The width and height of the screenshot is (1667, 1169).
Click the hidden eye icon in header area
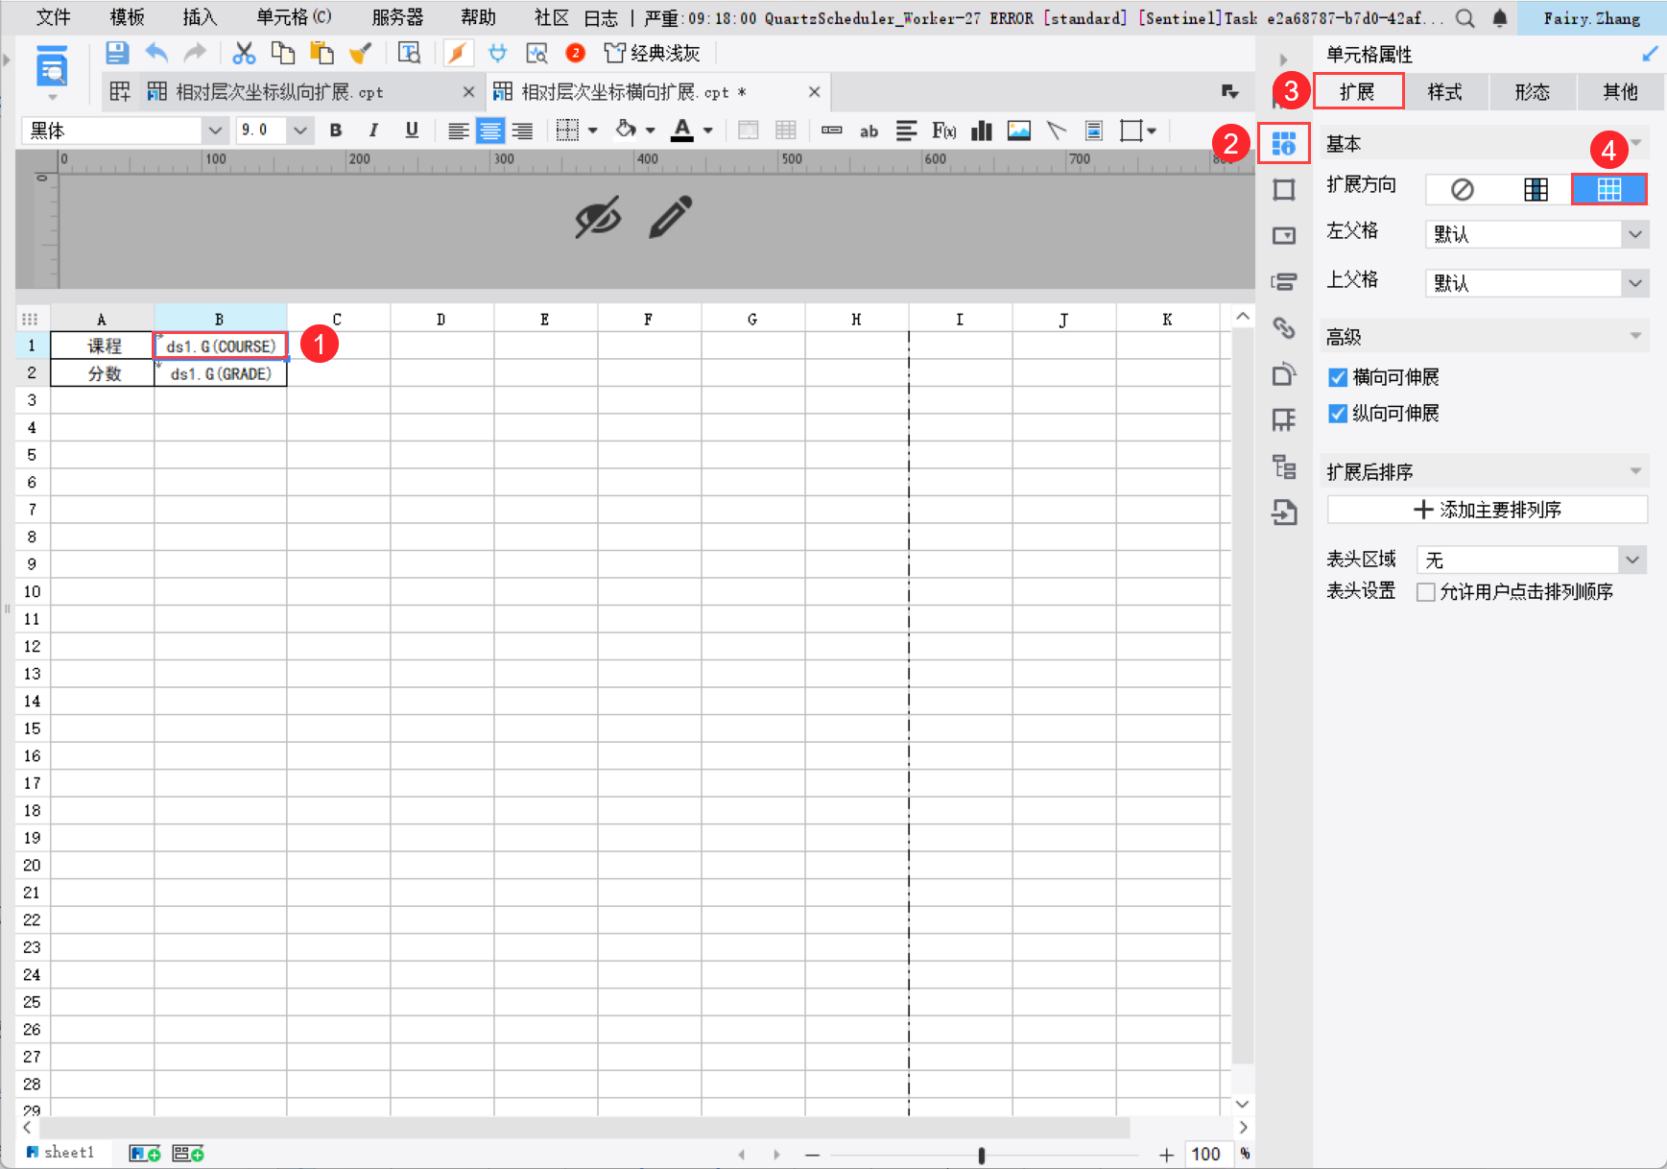[598, 217]
